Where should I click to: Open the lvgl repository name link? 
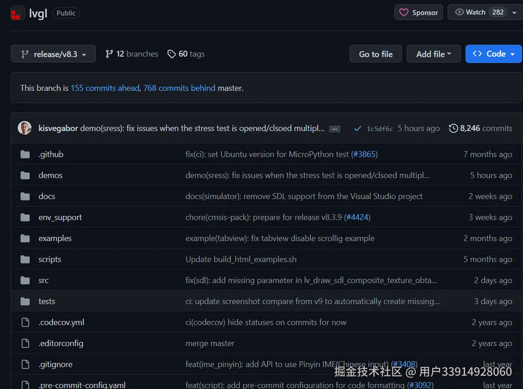coord(38,13)
